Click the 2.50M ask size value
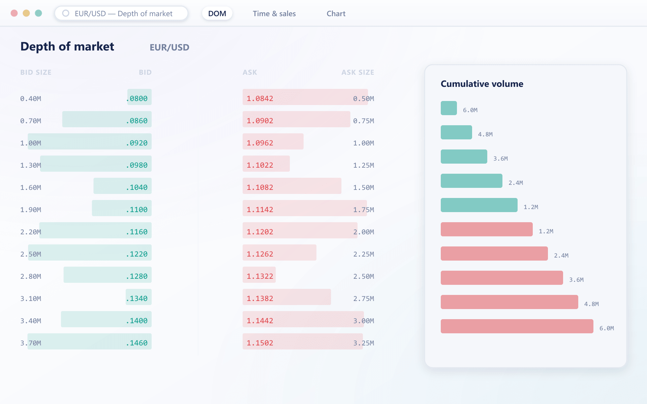The image size is (647, 404). pyautogui.click(x=364, y=276)
